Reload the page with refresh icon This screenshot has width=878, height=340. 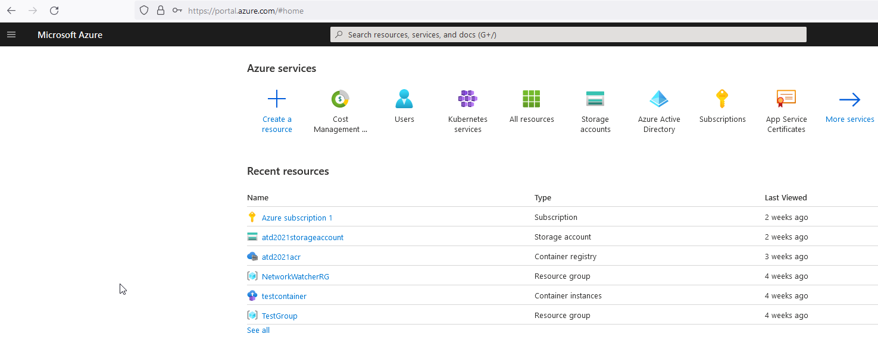point(54,11)
